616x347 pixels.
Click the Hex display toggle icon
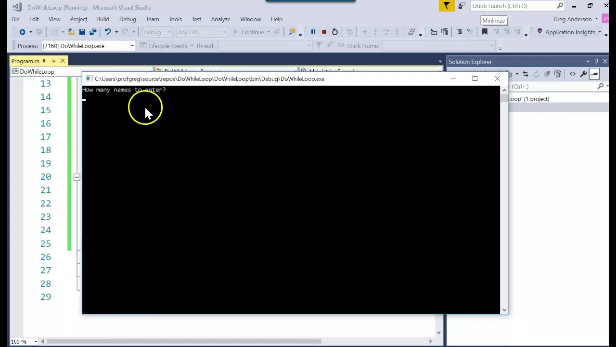point(411,32)
